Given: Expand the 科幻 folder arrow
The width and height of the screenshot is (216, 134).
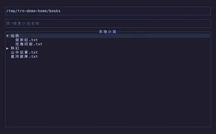Looking at the screenshot, I should 8,48.
